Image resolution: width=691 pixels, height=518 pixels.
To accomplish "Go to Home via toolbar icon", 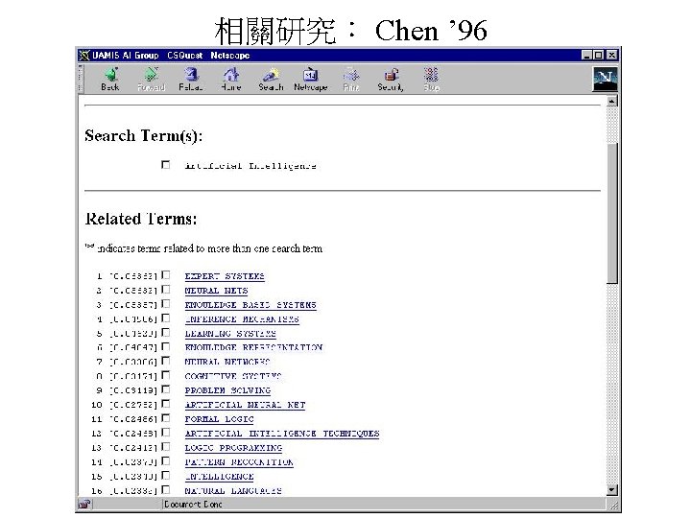I will pyautogui.click(x=231, y=80).
